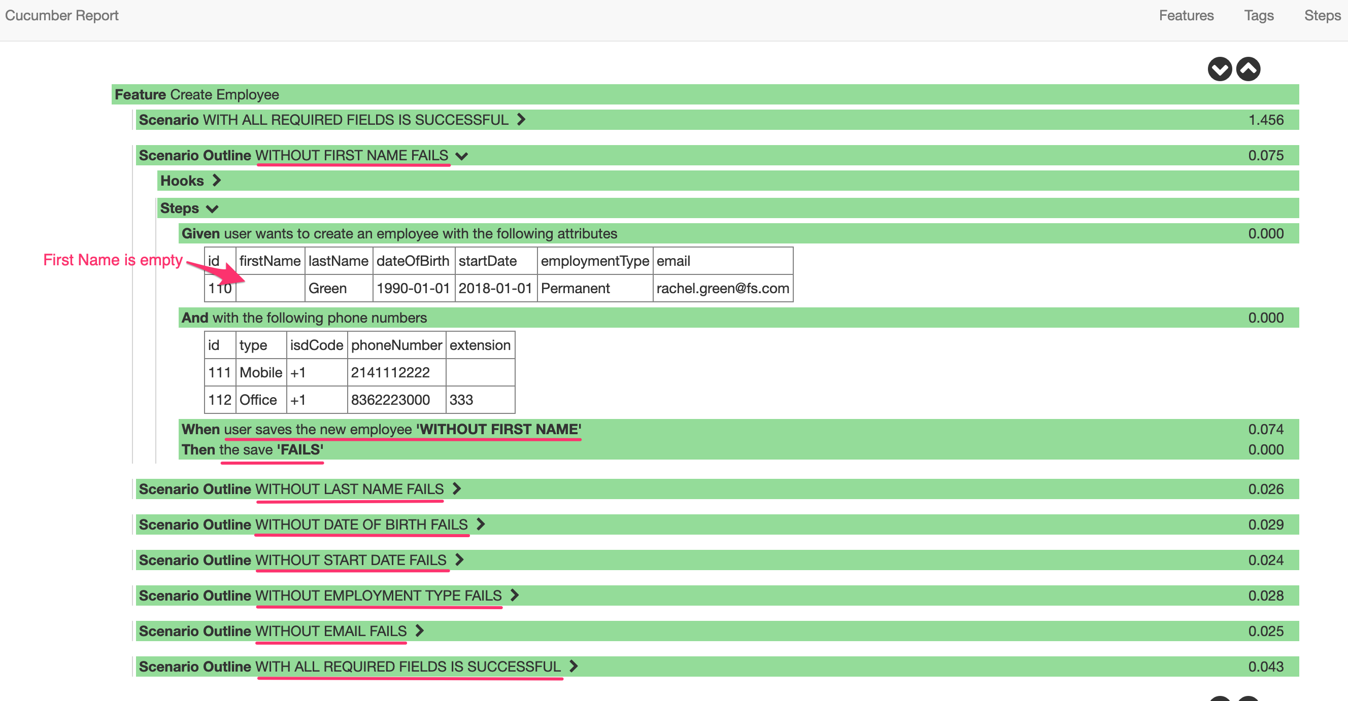Open the Features navigation item
The width and height of the screenshot is (1348, 701).
1186,15
